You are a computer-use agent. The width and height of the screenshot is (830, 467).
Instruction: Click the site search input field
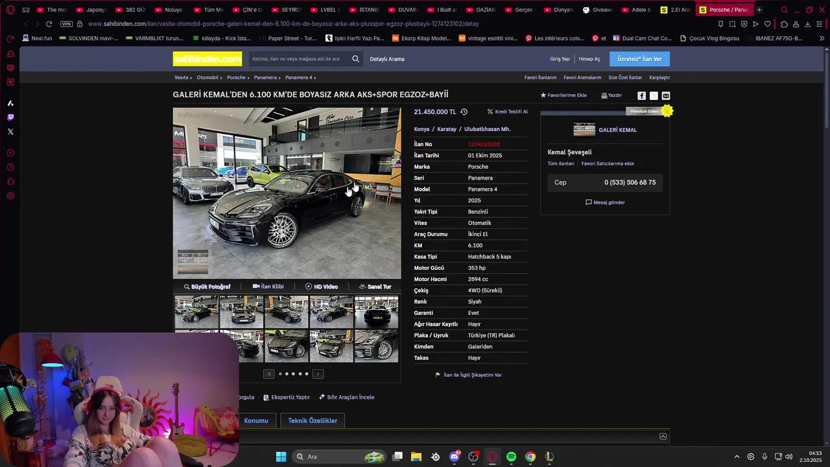coord(300,59)
